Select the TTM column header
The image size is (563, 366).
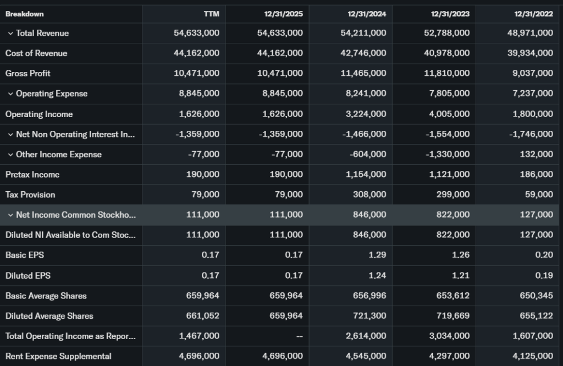tap(211, 14)
